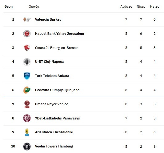Click the Hapoel Jerusalem red circular logo
Screen dimensions: 164x153
coord(27,34)
